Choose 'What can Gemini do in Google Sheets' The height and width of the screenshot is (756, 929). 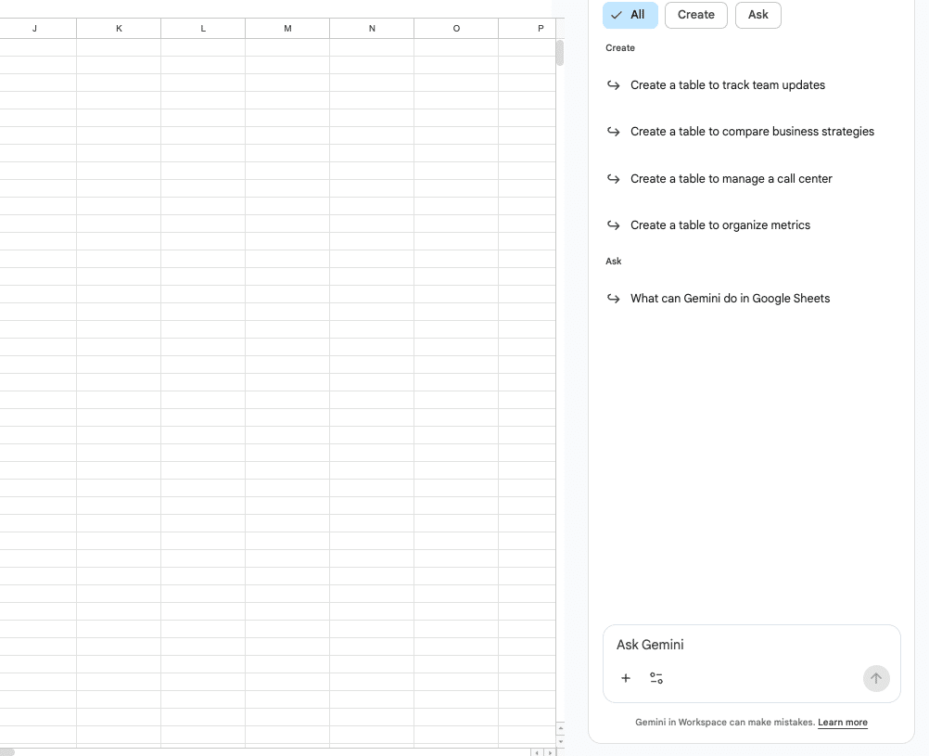pyautogui.click(x=730, y=299)
